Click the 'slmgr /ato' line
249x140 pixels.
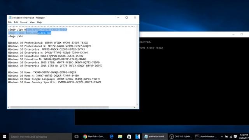coord(16,36)
